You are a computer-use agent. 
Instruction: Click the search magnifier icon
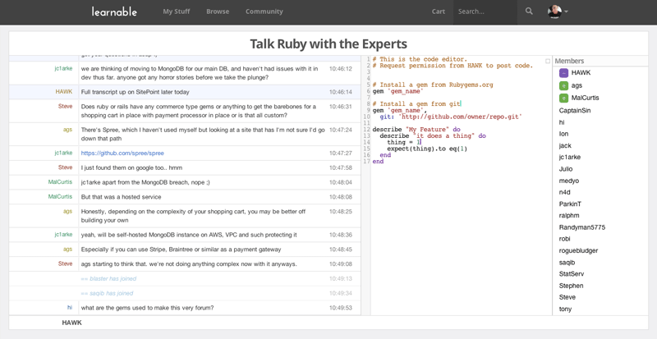click(529, 11)
